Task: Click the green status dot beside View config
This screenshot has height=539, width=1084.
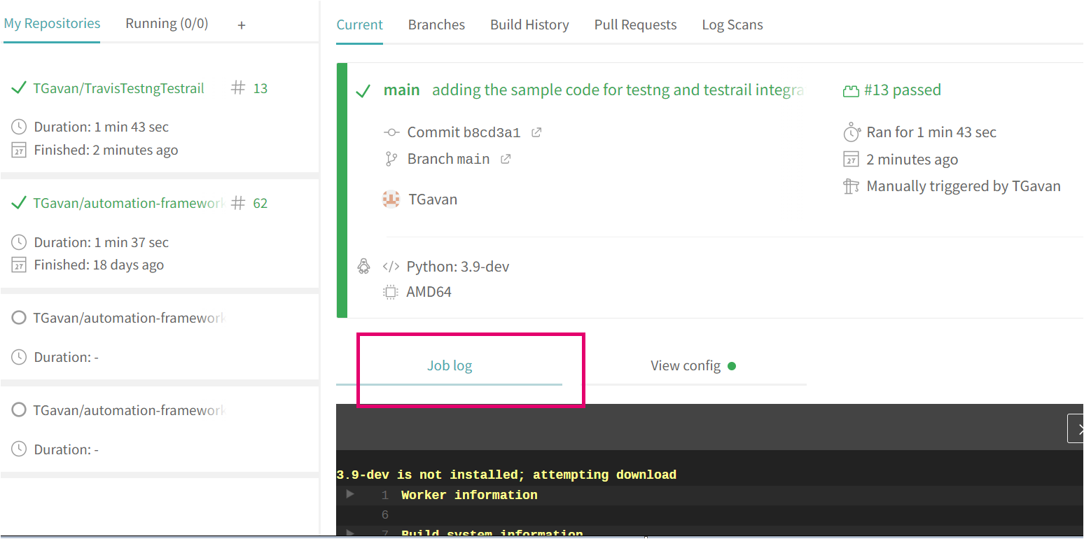Action: pyautogui.click(x=732, y=365)
